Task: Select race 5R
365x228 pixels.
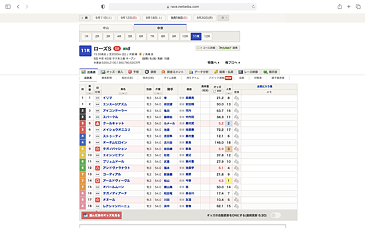Action: pos(130,36)
